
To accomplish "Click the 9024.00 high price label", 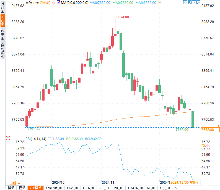I will pos(123,17).
